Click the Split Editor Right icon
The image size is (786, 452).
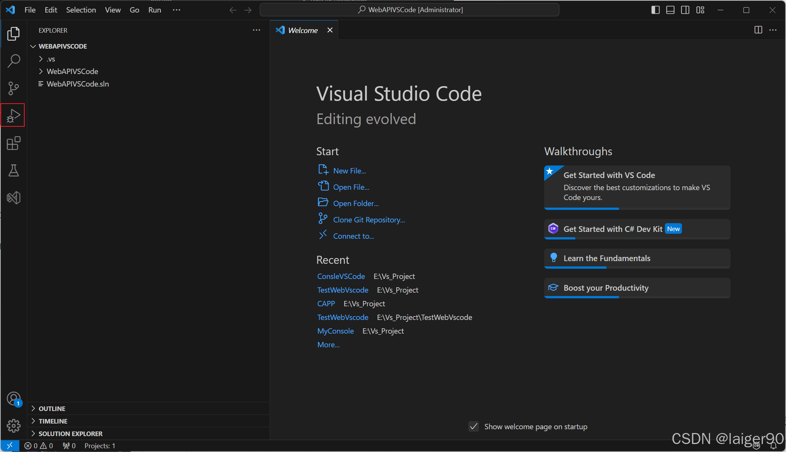(x=758, y=30)
